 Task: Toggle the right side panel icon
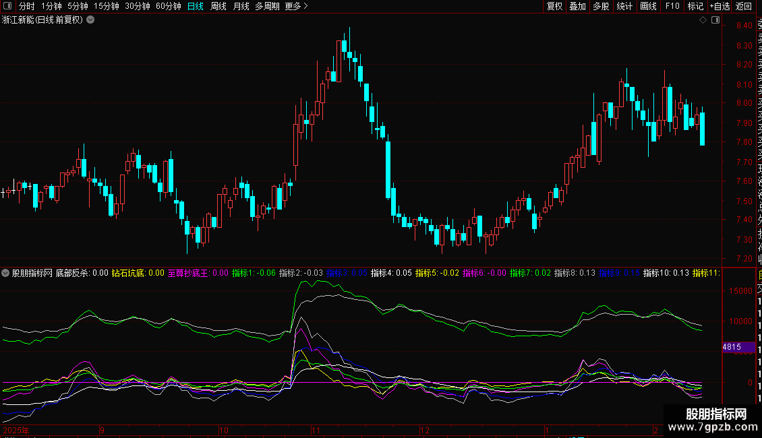point(715,20)
